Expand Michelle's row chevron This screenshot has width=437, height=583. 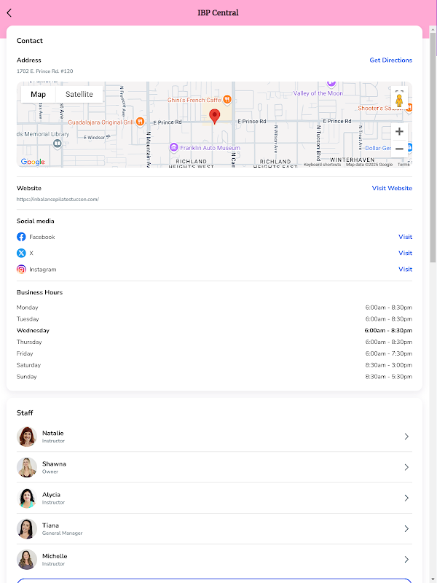(x=406, y=560)
